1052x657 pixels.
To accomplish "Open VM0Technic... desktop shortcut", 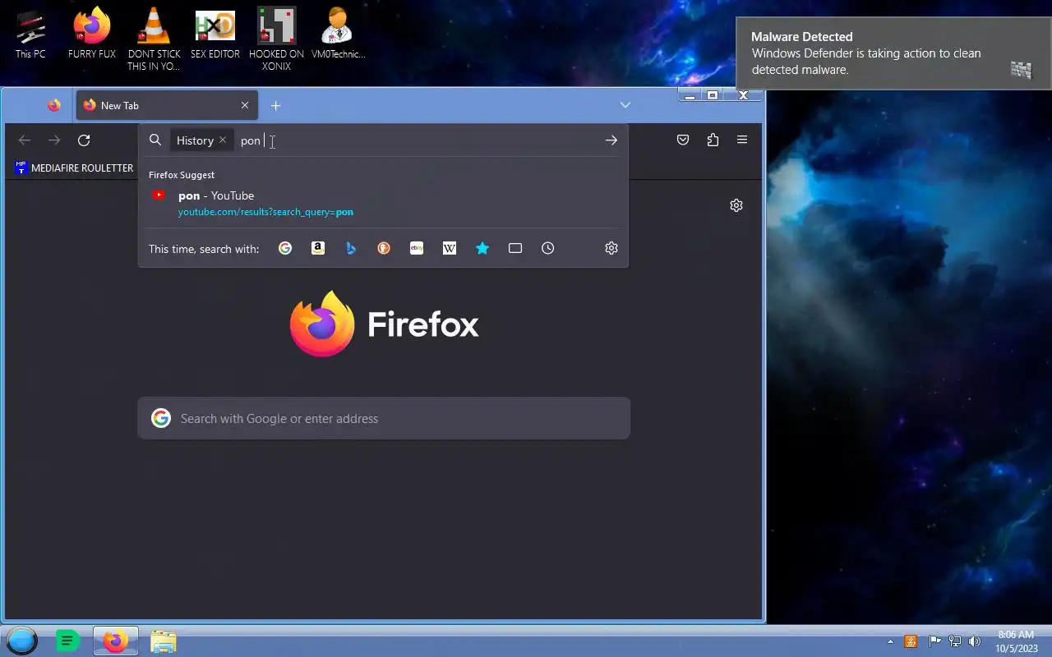I will pyautogui.click(x=338, y=34).
